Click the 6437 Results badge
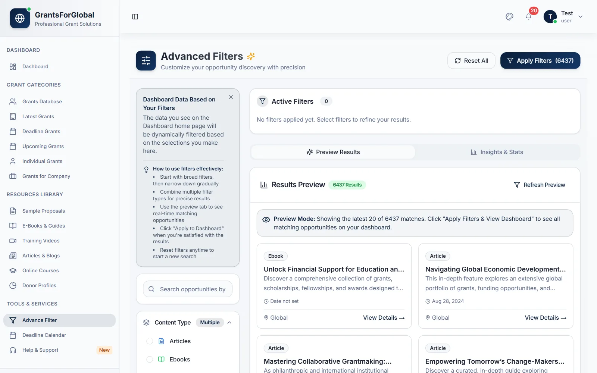 pyautogui.click(x=347, y=185)
